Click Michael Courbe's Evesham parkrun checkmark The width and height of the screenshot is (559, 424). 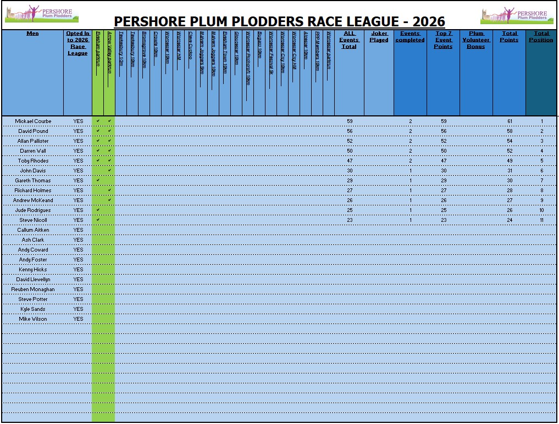click(x=98, y=121)
